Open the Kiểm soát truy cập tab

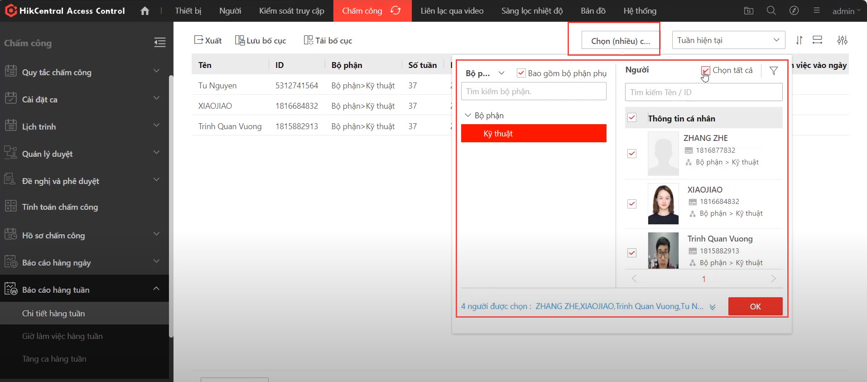[291, 11]
